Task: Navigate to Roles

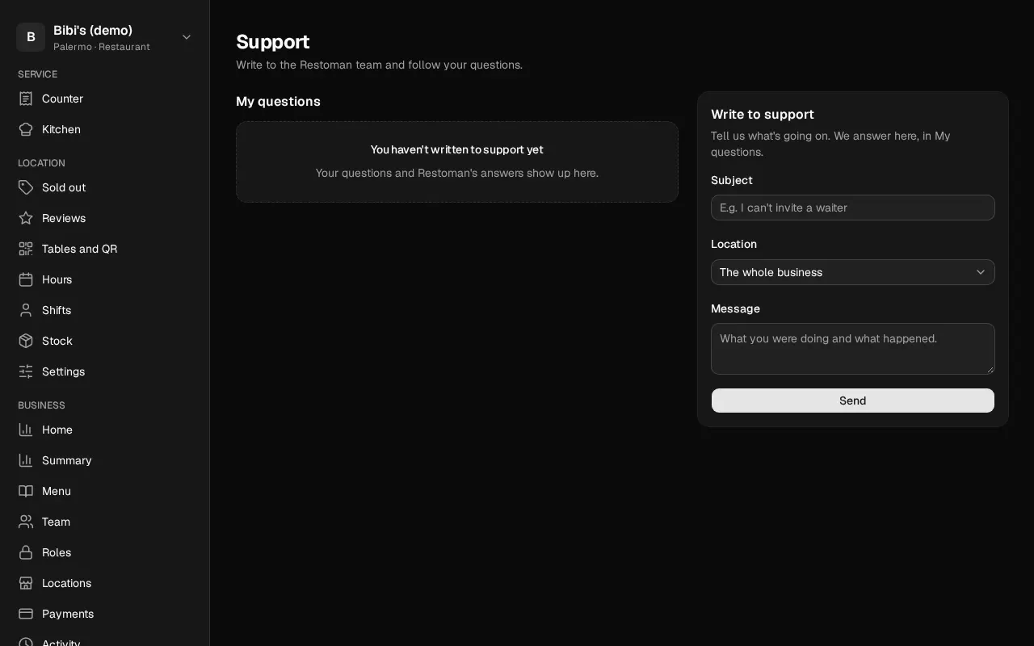Action: point(105,552)
